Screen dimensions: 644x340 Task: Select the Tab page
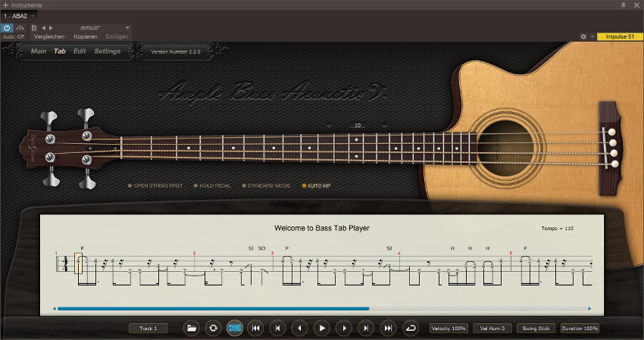[x=60, y=51]
